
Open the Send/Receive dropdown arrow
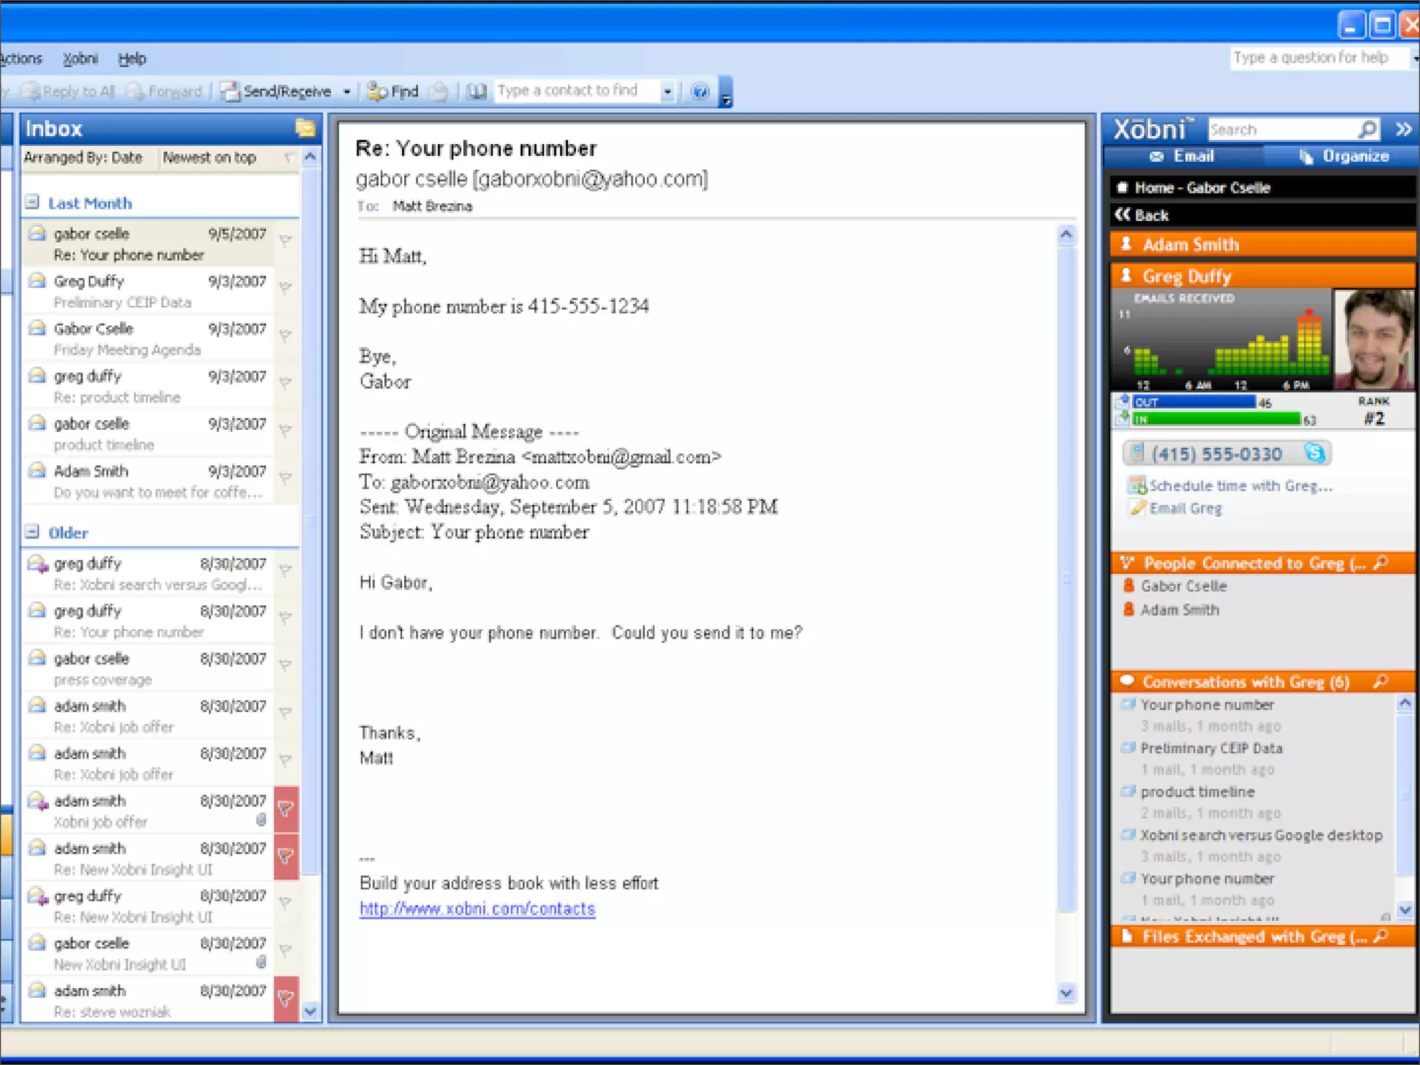point(347,92)
